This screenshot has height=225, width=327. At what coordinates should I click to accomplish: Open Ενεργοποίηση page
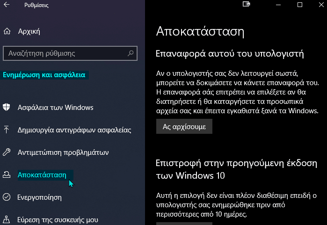[39, 197]
